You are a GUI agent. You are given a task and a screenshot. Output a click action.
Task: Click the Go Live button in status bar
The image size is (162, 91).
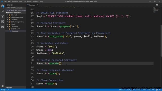122,90
